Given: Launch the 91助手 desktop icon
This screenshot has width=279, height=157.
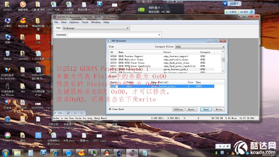Looking at the screenshot, I should tap(7, 104).
